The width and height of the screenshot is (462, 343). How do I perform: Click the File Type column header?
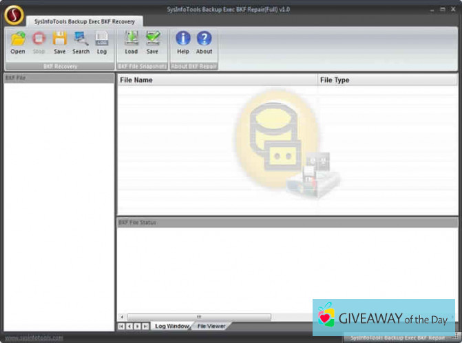387,80
